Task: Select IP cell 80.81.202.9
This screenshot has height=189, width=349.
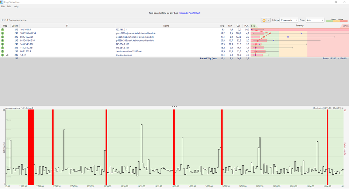Action: (26, 51)
